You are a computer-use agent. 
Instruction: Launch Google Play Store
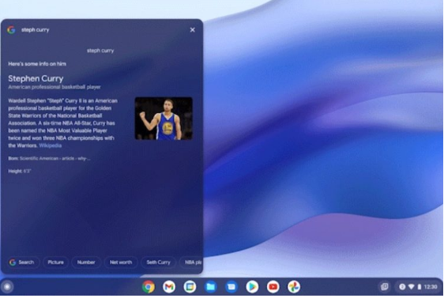(252, 287)
